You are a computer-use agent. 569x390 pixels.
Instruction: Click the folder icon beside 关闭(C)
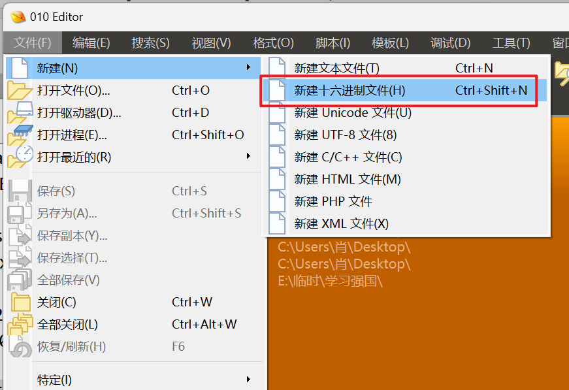20,302
